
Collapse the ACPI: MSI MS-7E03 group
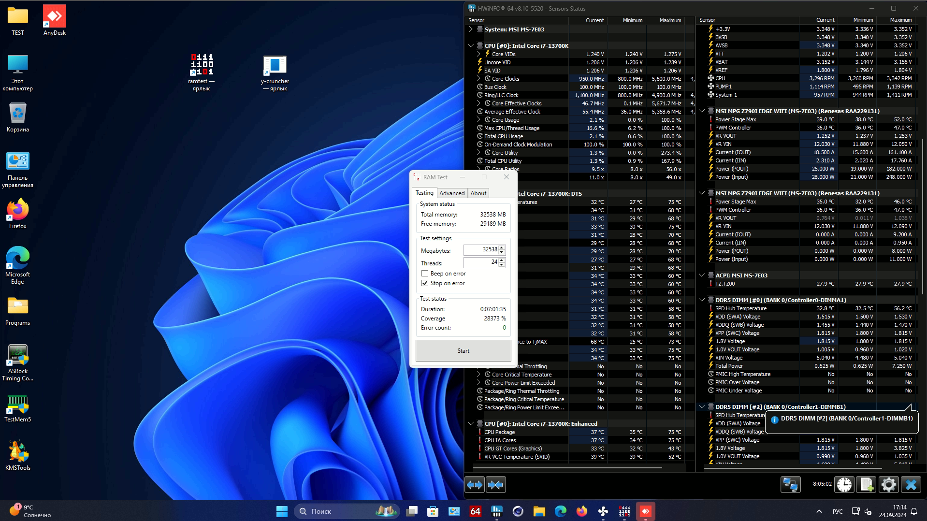click(702, 275)
